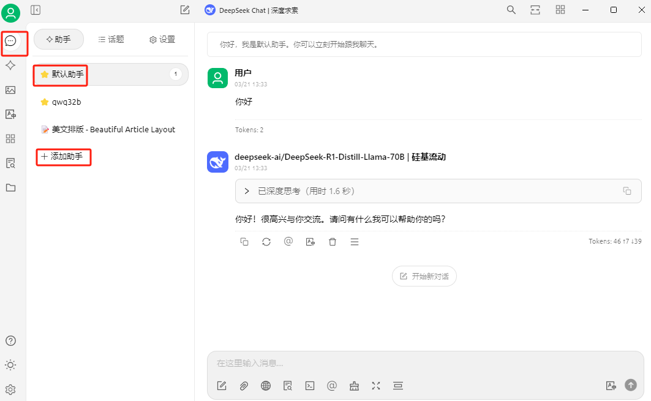651x401 pixels.
Task: Translate the assistant reply
Action: (310, 242)
